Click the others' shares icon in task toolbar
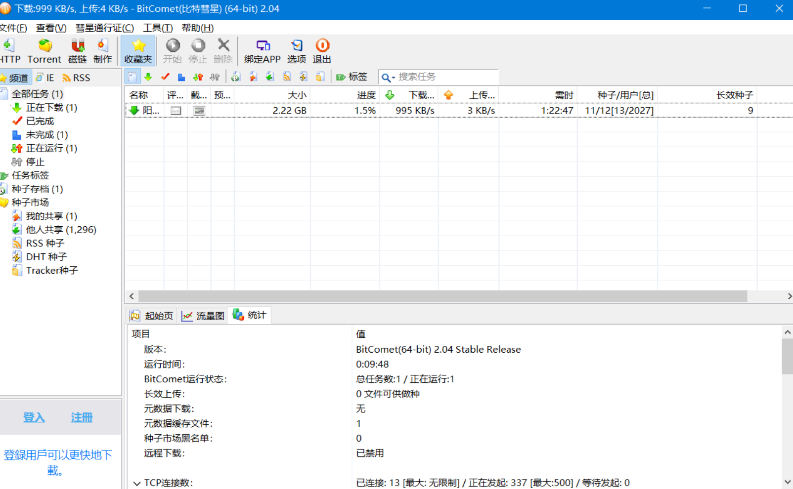This screenshot has width=793, height=489. [270, 77]
